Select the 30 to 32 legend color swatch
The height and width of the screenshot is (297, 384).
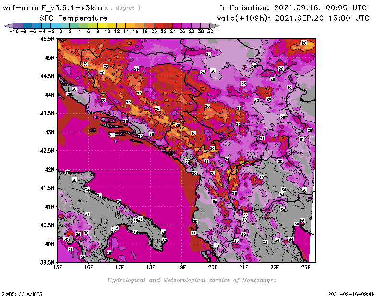click(205, 25)
